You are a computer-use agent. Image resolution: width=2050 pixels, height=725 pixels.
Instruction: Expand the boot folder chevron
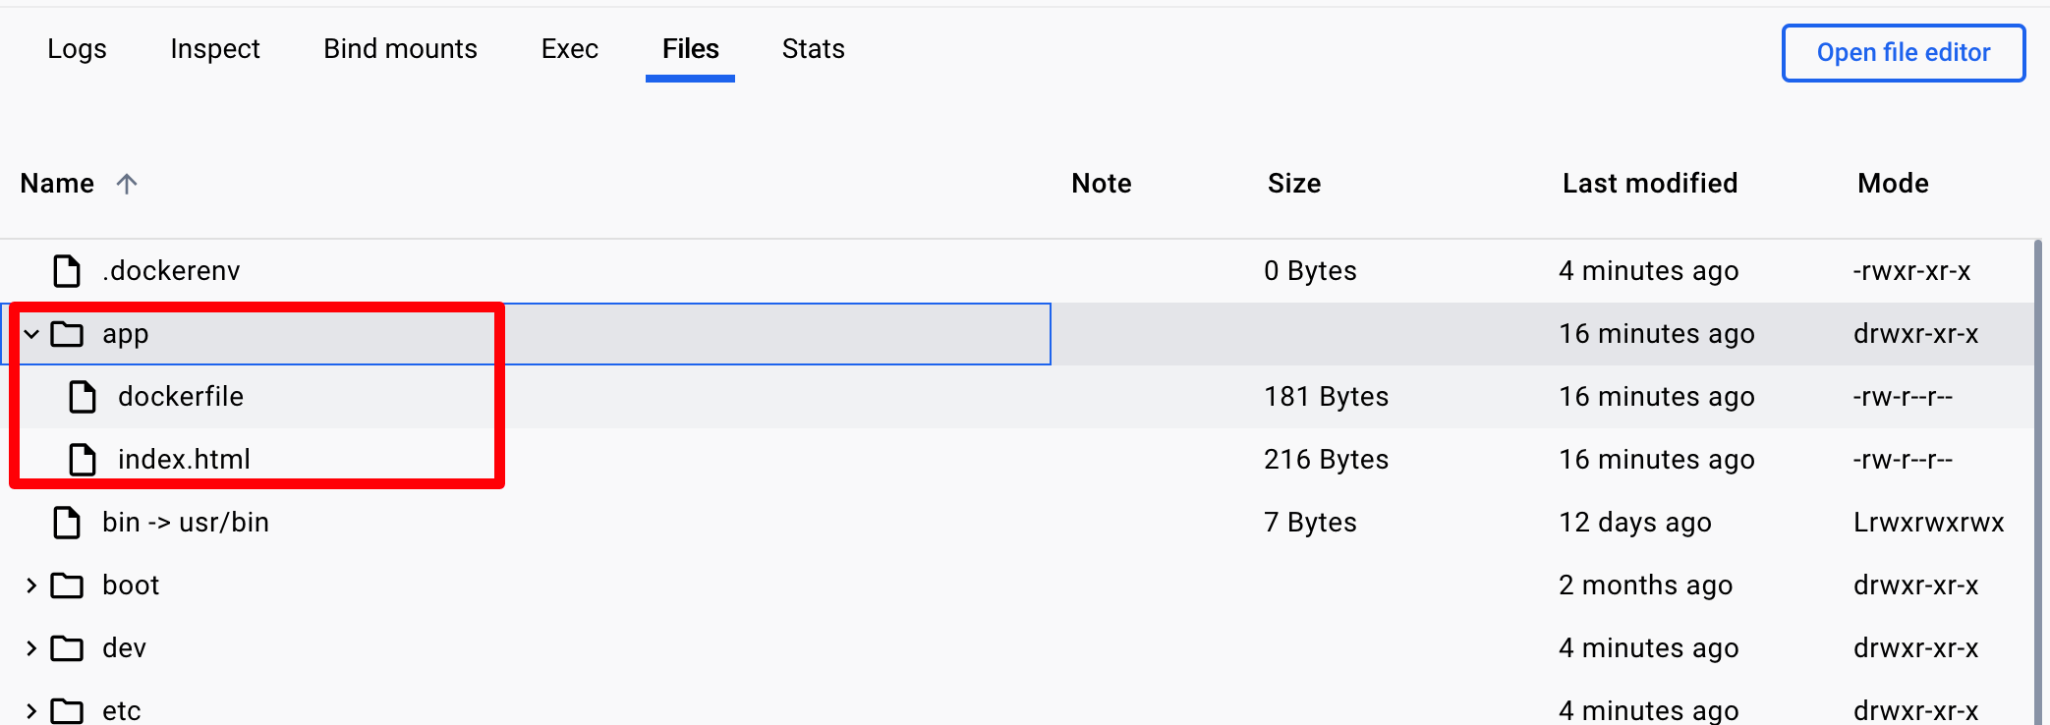31,586
